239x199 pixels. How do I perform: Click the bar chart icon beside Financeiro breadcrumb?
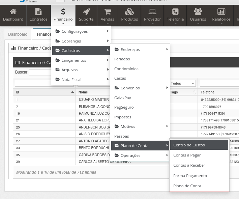click(13, 48)
